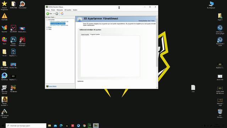Open the Dosya menu
The image size is (227, 128).
[x=48, y=10]
